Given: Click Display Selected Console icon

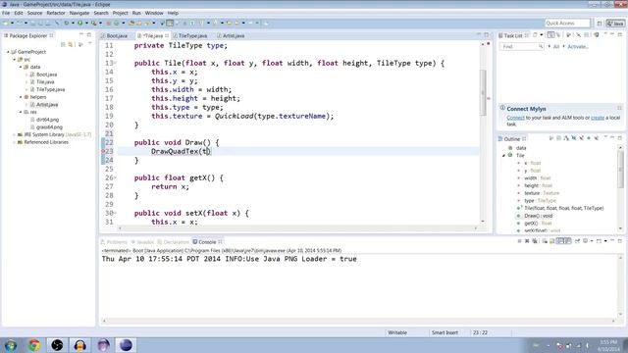Looking at the screenshot, I should pyautogui.click(x=586, y=241).
